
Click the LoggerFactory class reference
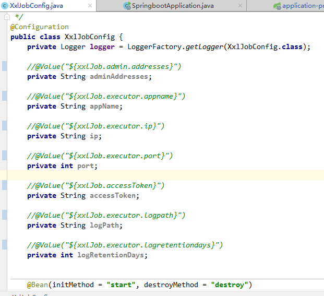155,46
